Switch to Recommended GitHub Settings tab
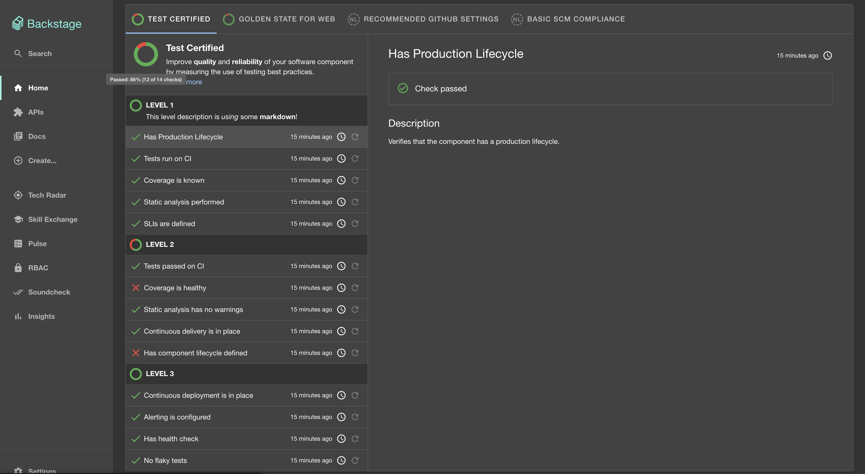Screen dimensions: 865x474 pyautogui.click(x=423, y=19)
